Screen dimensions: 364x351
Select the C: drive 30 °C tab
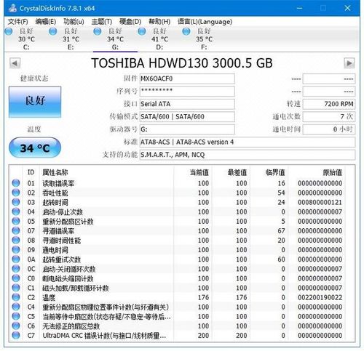26,39
